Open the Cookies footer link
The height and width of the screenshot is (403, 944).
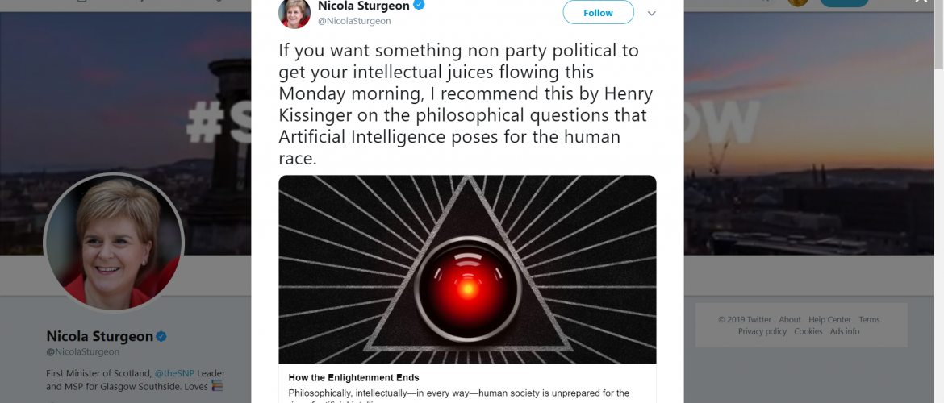(x=808, y=331)
